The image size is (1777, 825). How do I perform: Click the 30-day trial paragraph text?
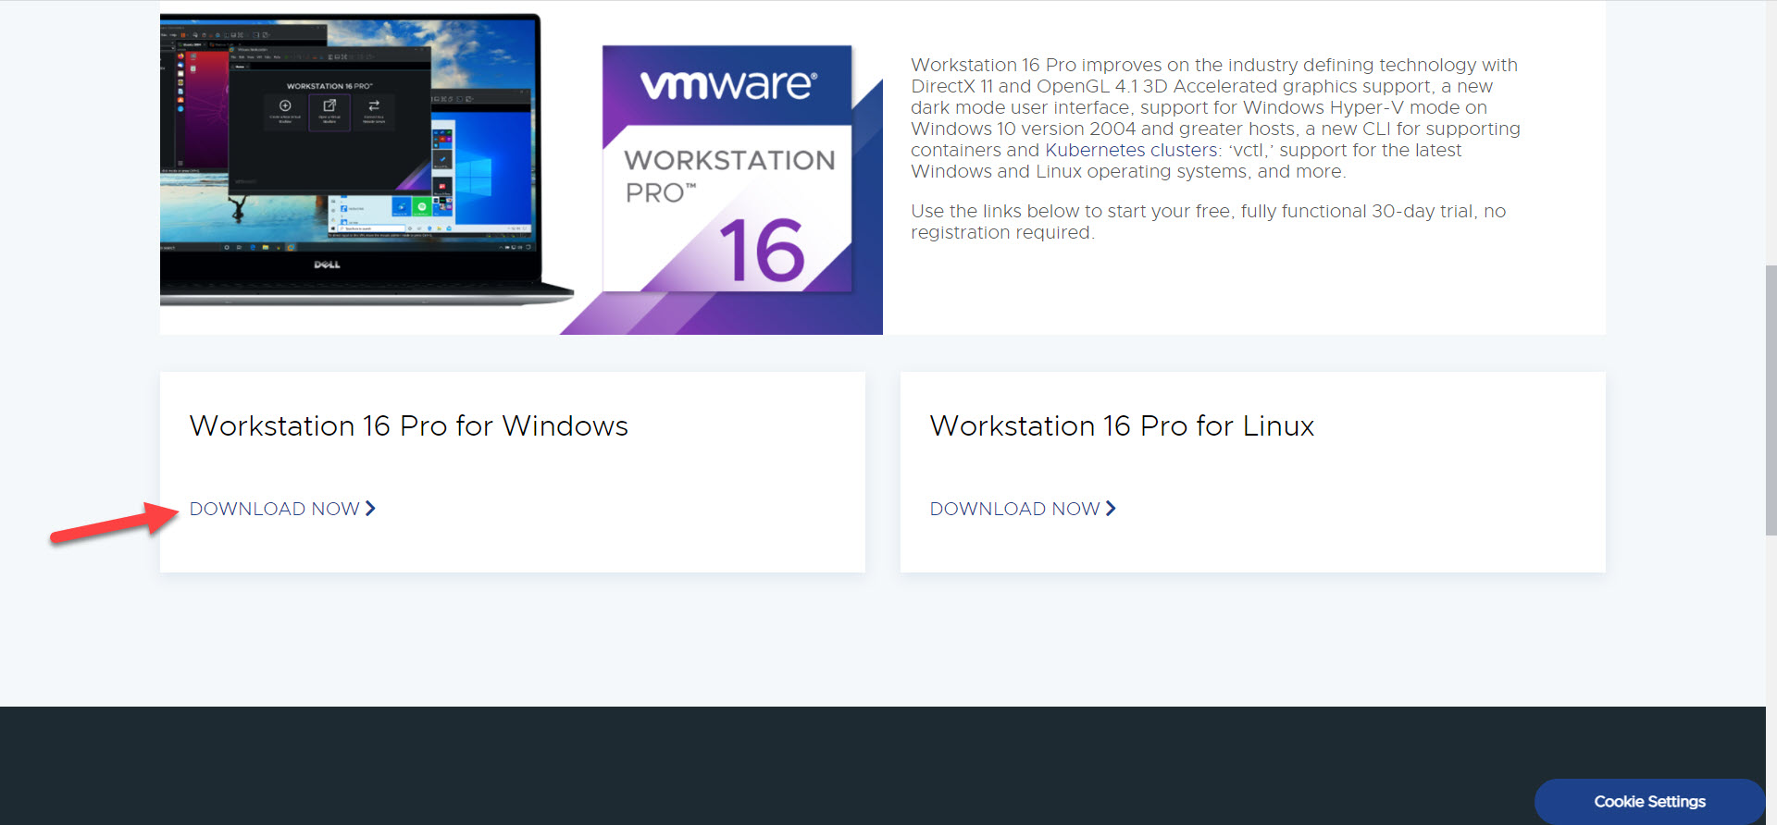point(1208,221)
